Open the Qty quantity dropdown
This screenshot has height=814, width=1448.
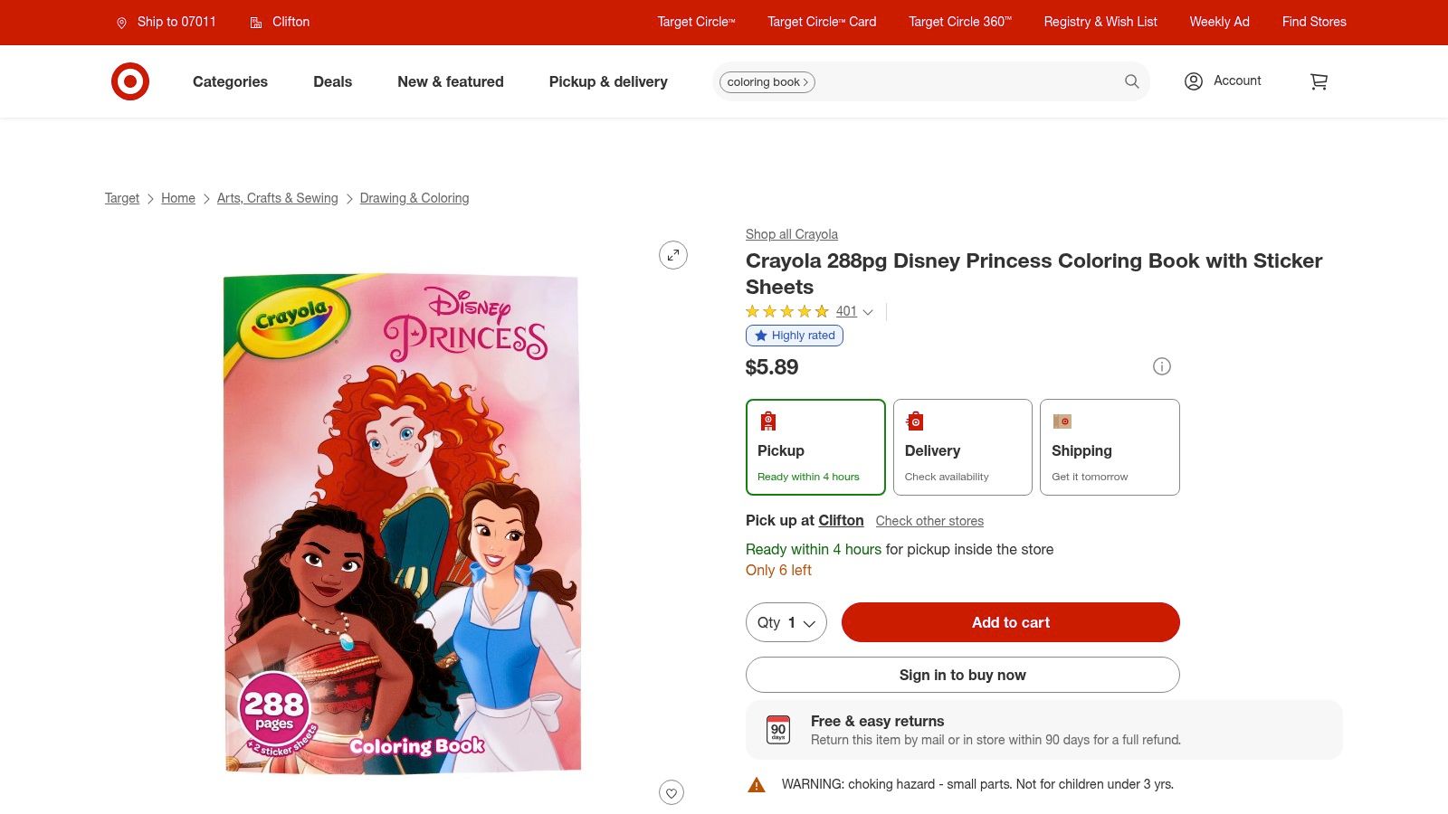click(x=786, y=622)
